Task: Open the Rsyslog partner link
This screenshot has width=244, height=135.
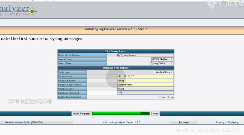Action: [220, 122]
